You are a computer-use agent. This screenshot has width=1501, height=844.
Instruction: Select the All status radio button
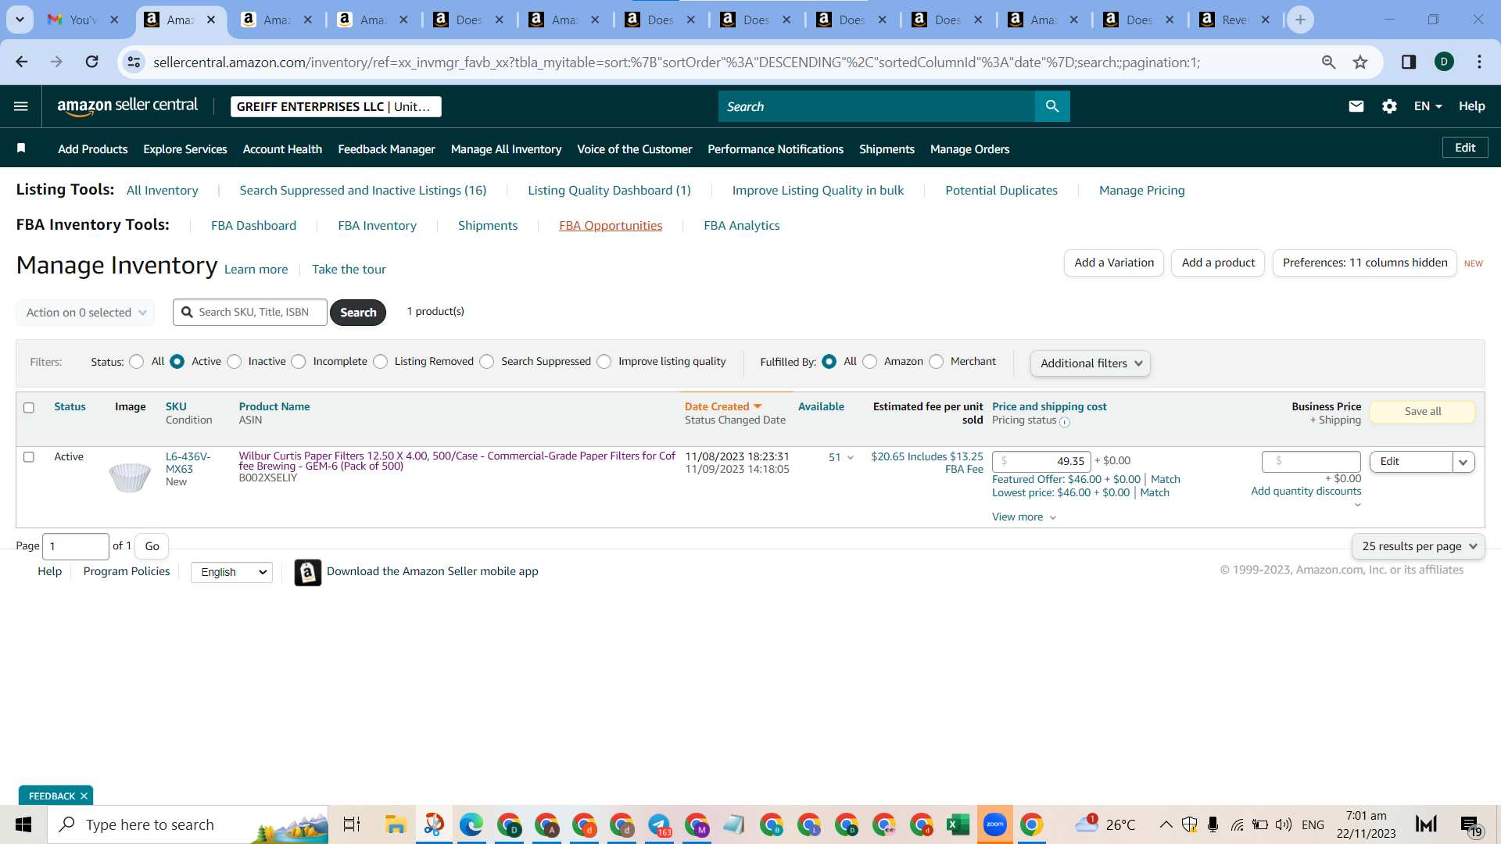point(137,362)
